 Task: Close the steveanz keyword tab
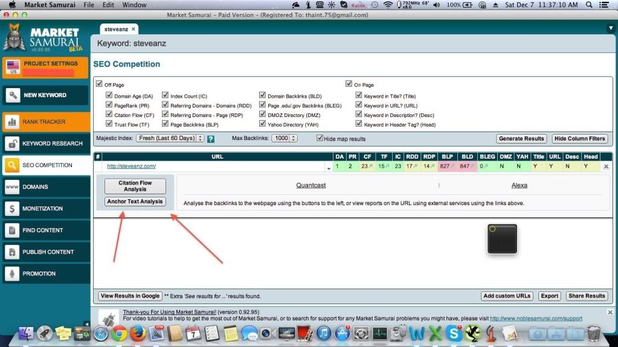point(134,29)
